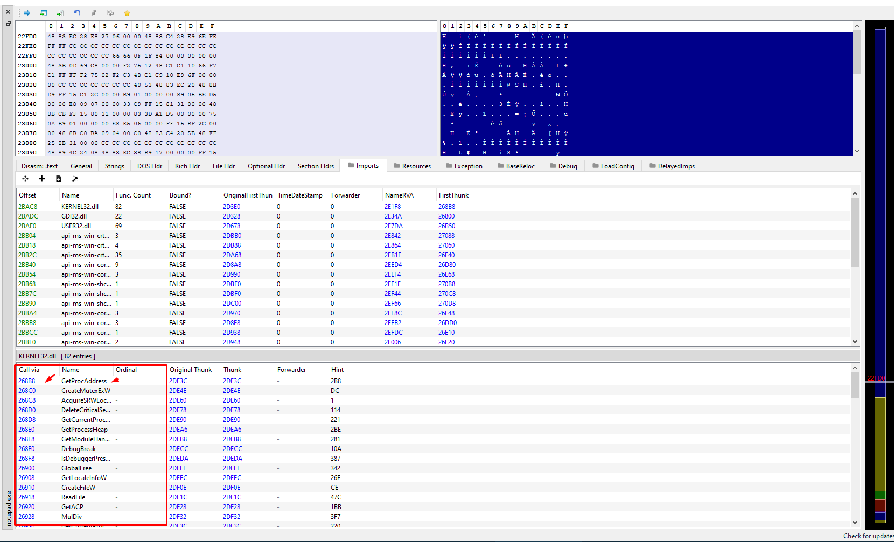Screen dimensions: 894x542
Task: Click Original Thunk value 2DE4E
Action: tap(178, 391)
